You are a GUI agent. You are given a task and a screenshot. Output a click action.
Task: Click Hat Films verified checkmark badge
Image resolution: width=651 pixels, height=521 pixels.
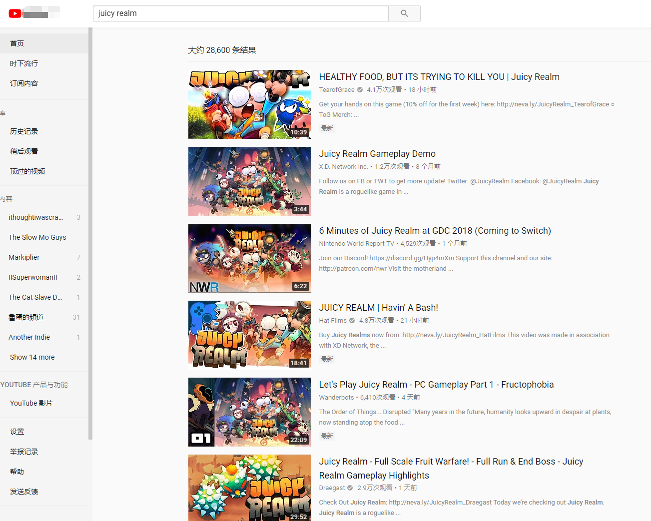(x=352, y=321)
